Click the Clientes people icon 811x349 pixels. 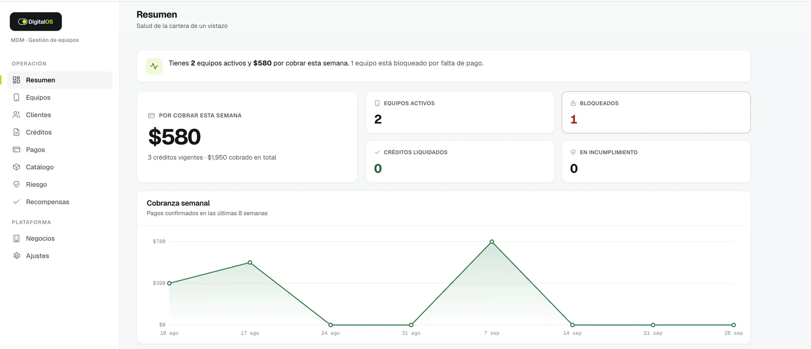pos(17,115)
